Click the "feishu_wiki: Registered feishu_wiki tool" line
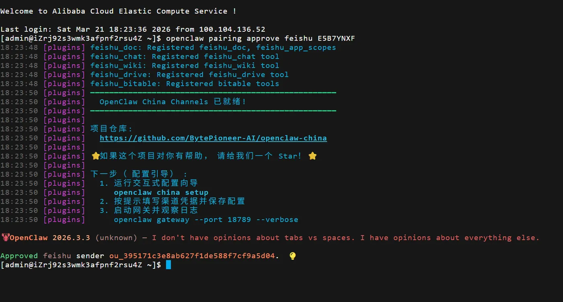This screenshot has height=302, width=563. pos(185,66)
